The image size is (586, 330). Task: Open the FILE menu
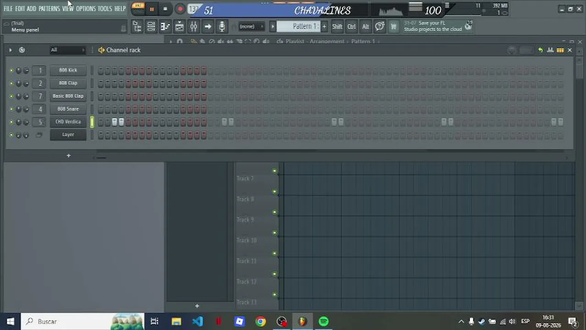pyautogui.click(x=8, y=9)
